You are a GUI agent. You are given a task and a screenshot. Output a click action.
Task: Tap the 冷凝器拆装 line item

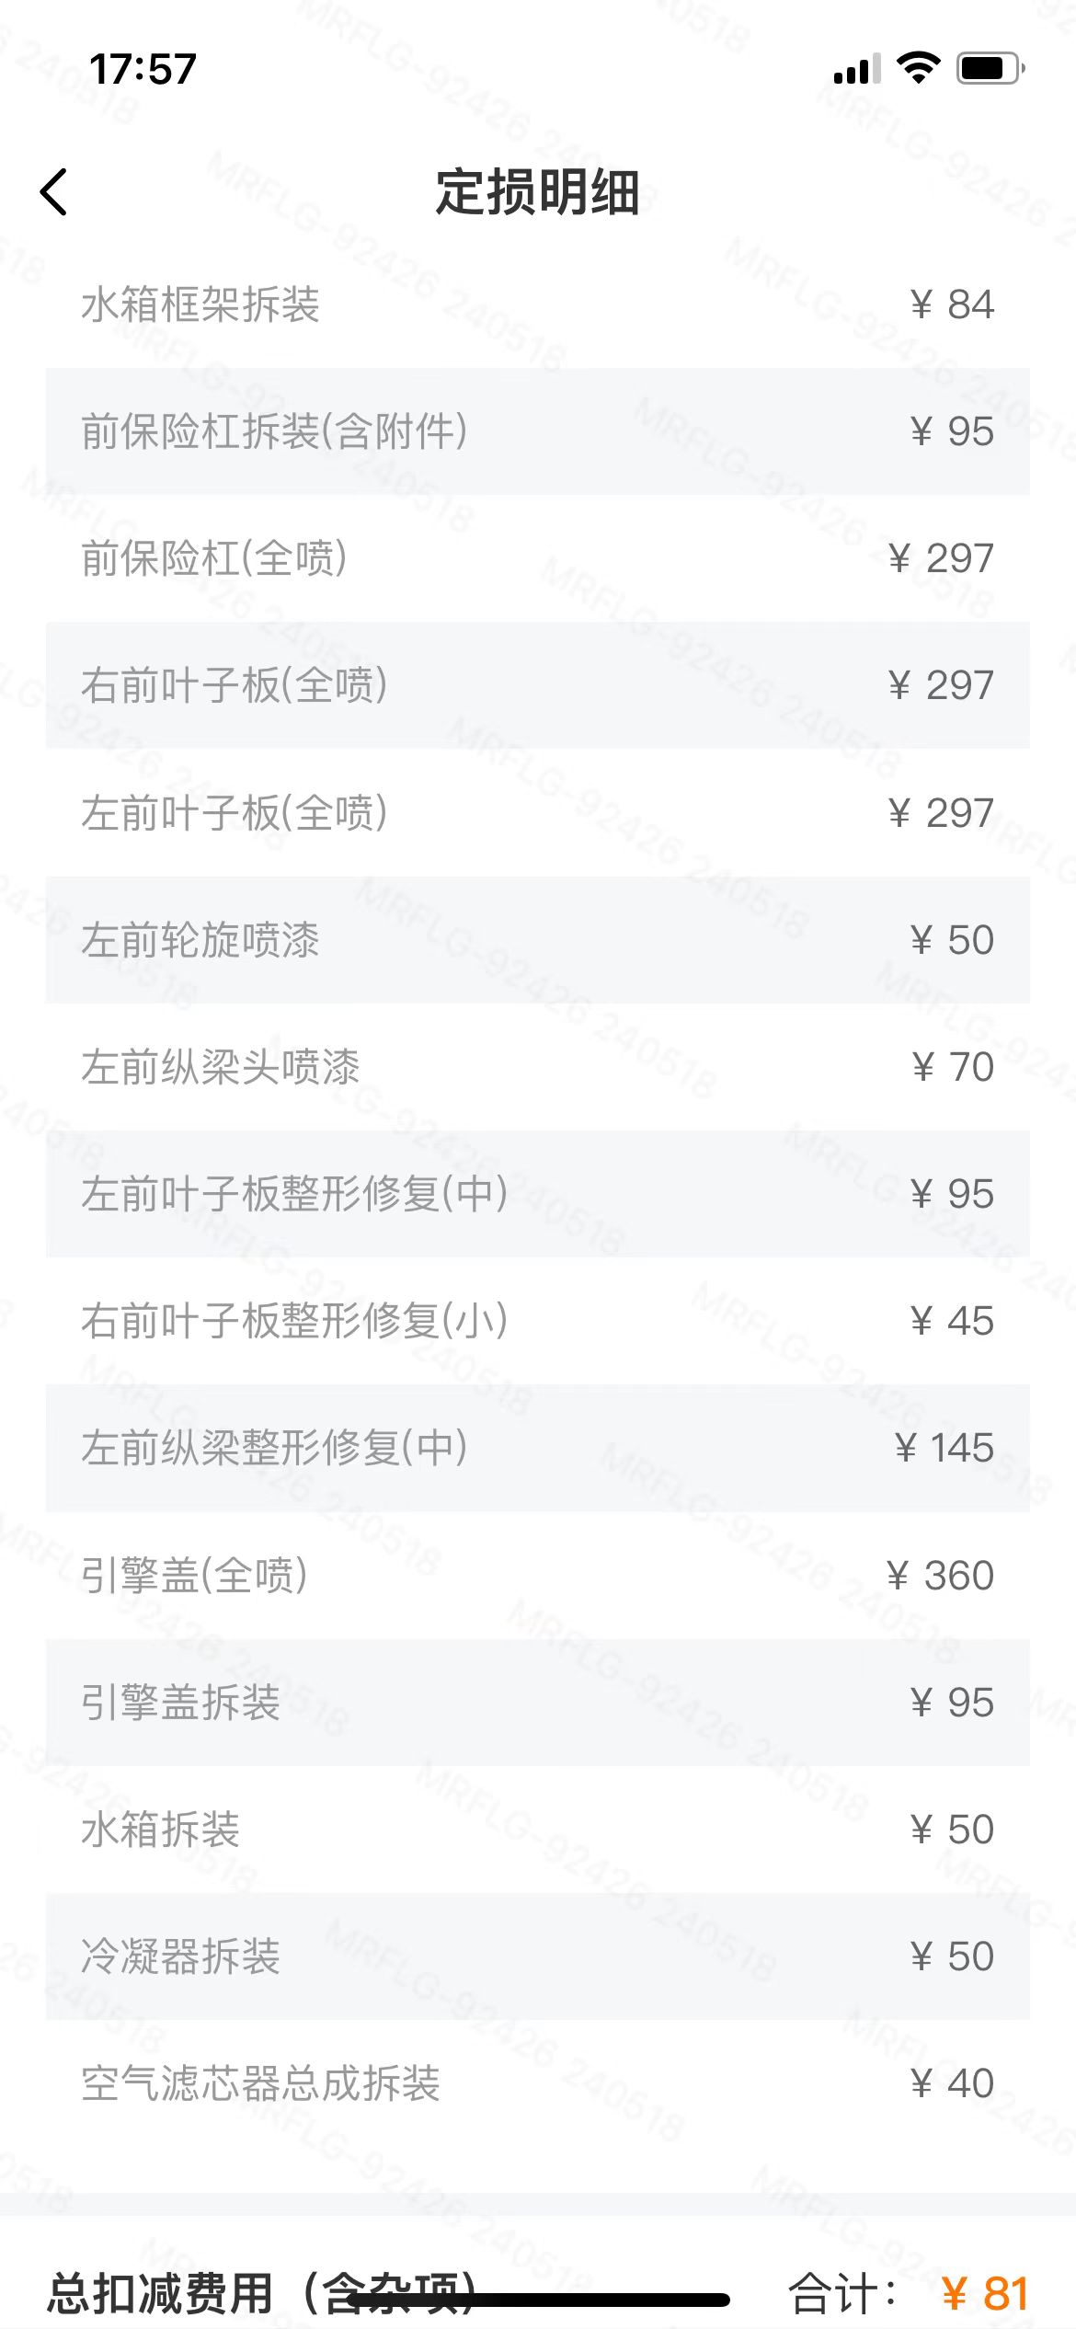pos(537,1956)
